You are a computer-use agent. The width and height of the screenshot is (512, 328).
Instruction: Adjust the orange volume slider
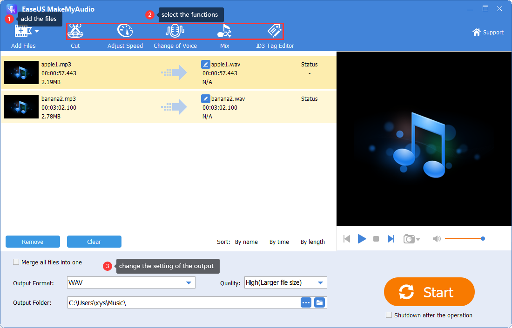pos(465,239)
